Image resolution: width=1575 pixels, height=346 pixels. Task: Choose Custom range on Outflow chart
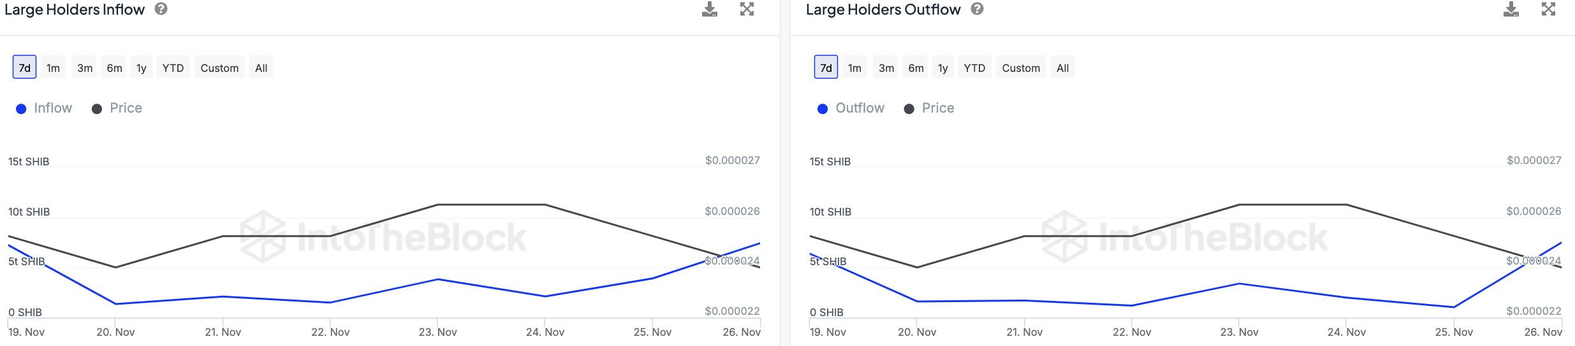(x=1021, y=68)
